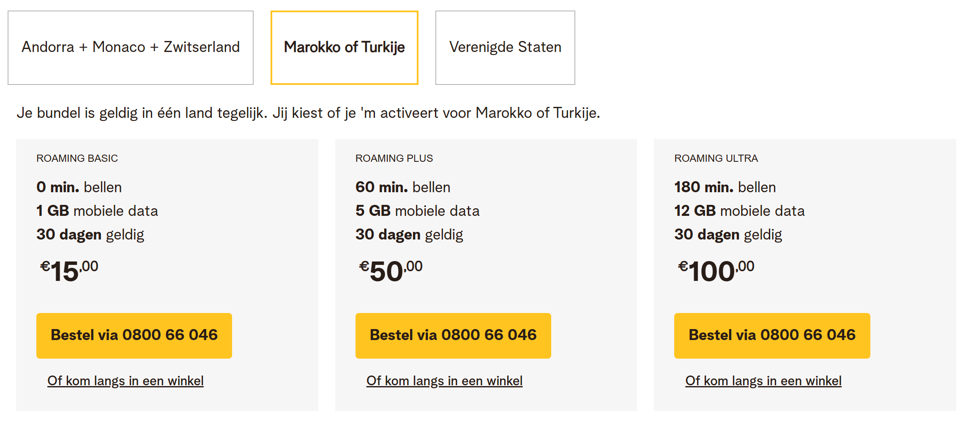
Task: Select the Marokko of Turkije tab
Action: [344, 47]
